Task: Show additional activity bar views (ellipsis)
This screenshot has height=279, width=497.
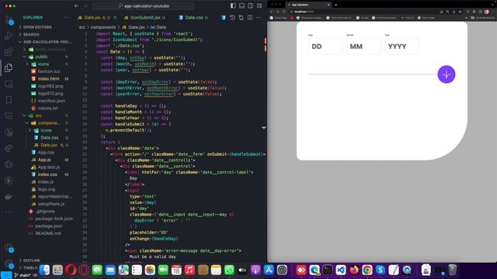Action: tap(9, 212)
